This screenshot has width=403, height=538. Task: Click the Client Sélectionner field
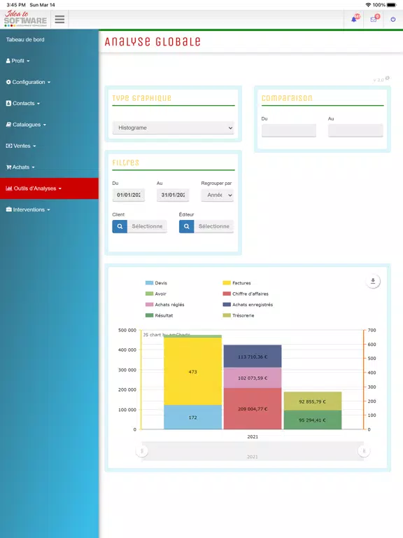click(x=148, y=226)
